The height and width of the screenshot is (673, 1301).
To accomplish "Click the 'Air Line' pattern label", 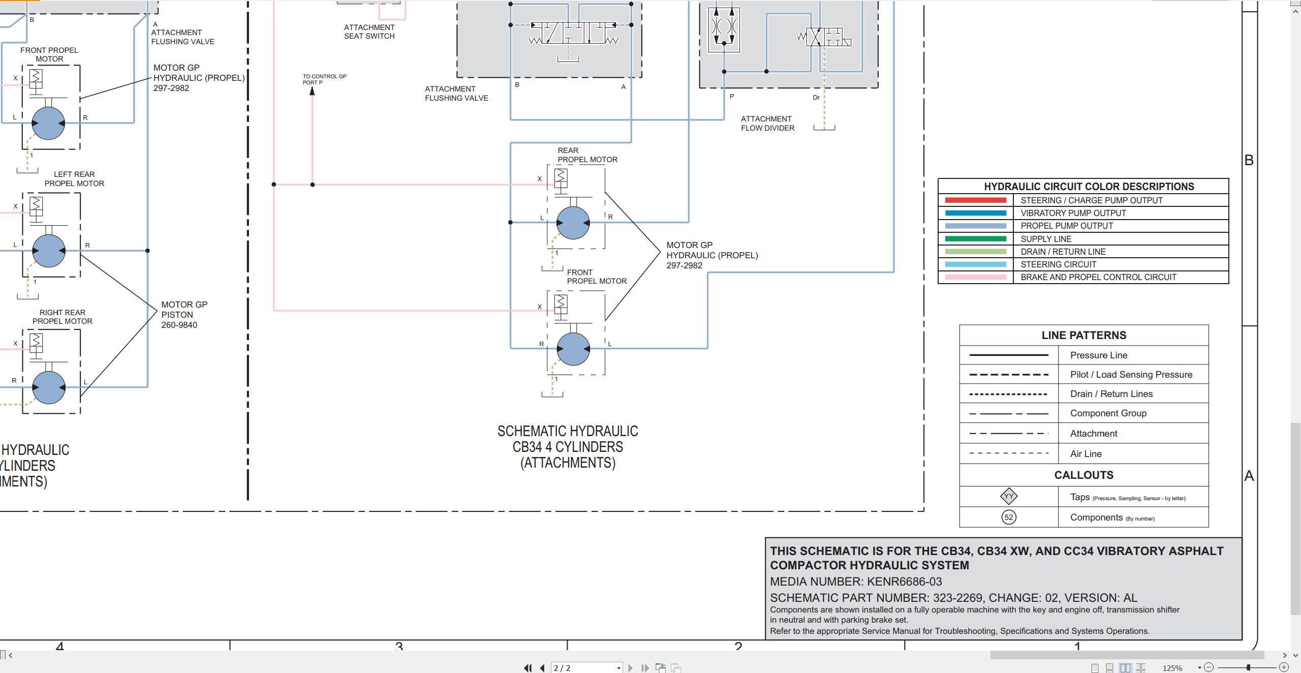I will [x=1086, y=453].
